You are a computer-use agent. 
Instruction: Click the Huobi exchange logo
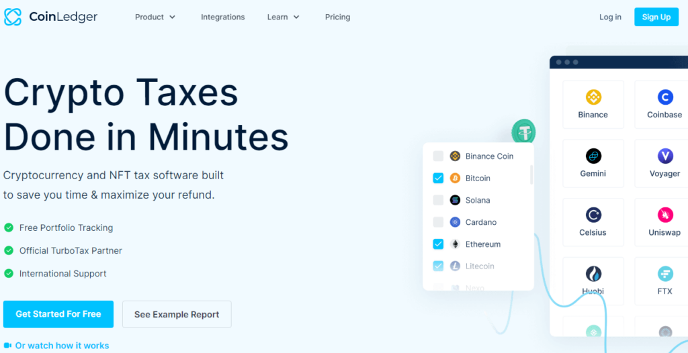(x=593, y=274)
